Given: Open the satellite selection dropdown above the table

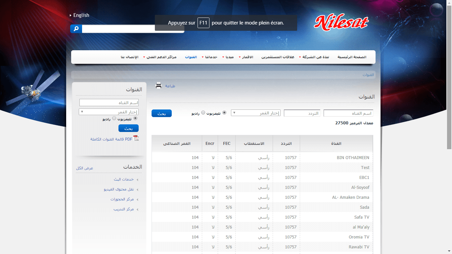Looking at the screenshot, I should pyautogui.click(x=256, y=112).
